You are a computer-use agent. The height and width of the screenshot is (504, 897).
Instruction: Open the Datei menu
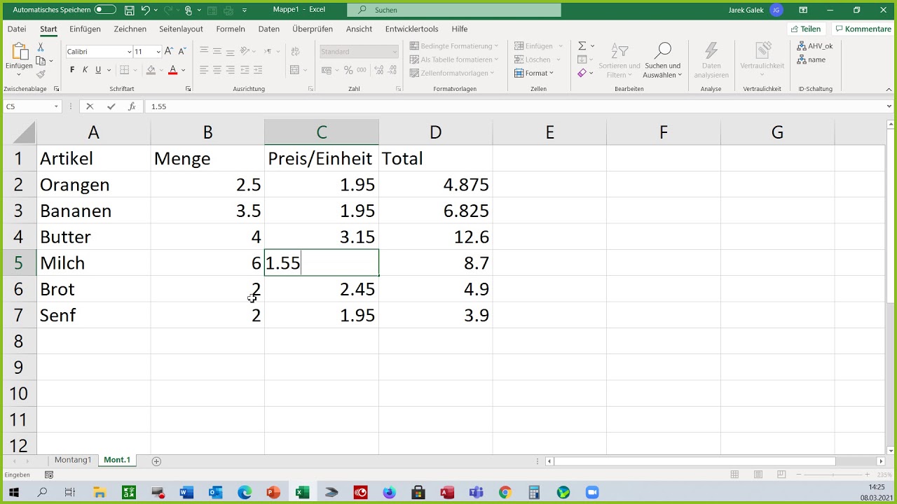coord(17,29)
